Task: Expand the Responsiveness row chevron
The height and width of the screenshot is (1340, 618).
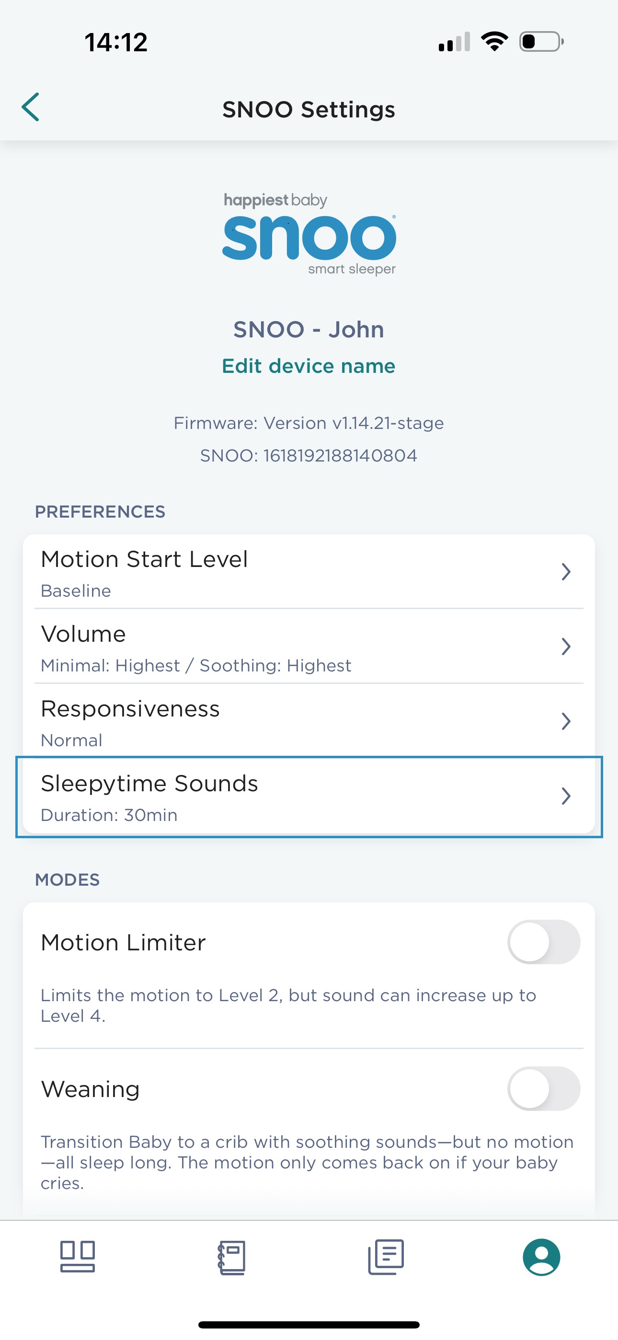Action: point(566,721)
